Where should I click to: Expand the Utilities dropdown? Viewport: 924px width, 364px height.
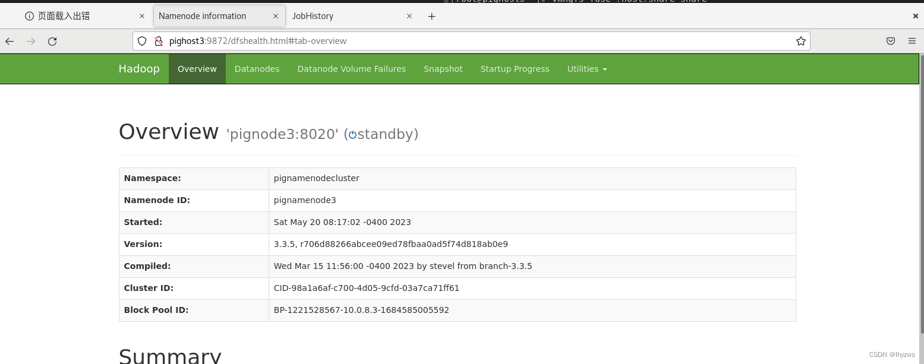coord(587,69)
